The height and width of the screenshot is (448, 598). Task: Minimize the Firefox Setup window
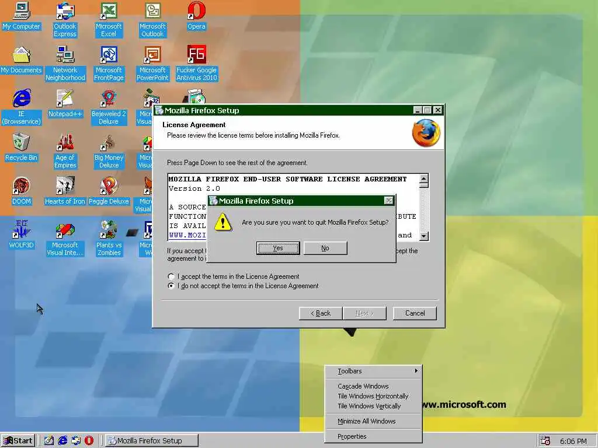coord(417,110)
